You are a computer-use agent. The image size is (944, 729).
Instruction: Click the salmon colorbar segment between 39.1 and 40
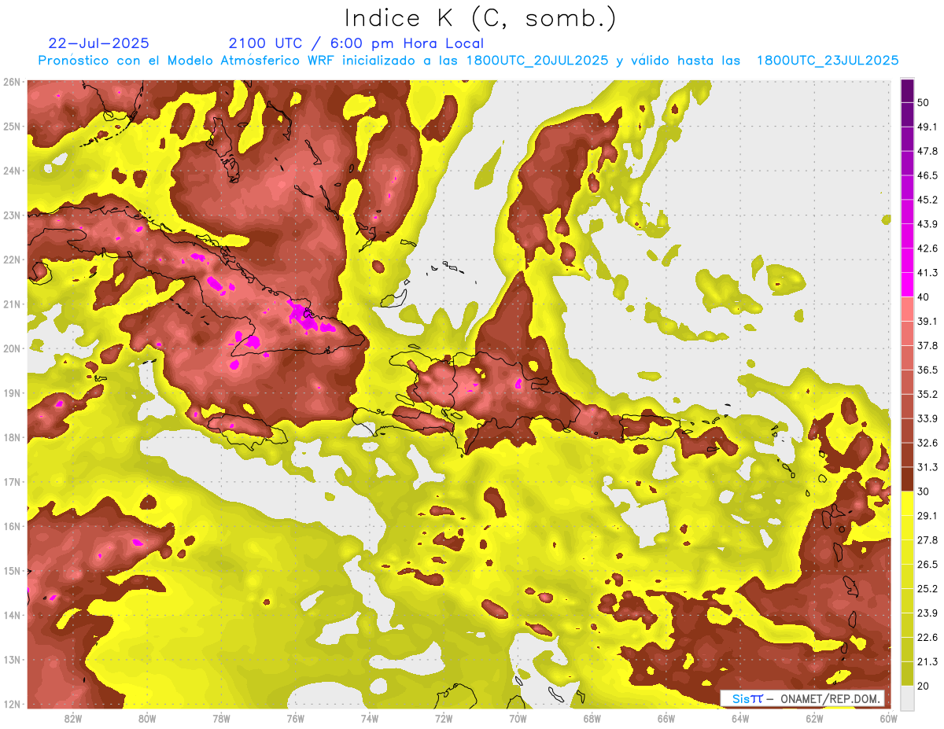point(908,309)
